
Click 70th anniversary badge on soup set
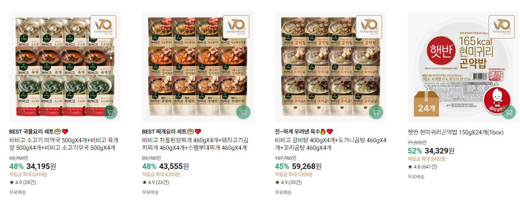[x=103, y=27]
